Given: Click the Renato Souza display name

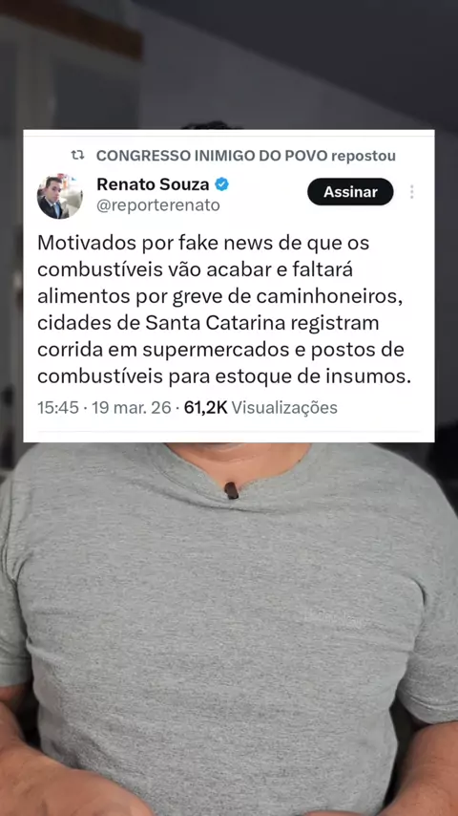Looking at the screenshot, I should pos(153,183).
